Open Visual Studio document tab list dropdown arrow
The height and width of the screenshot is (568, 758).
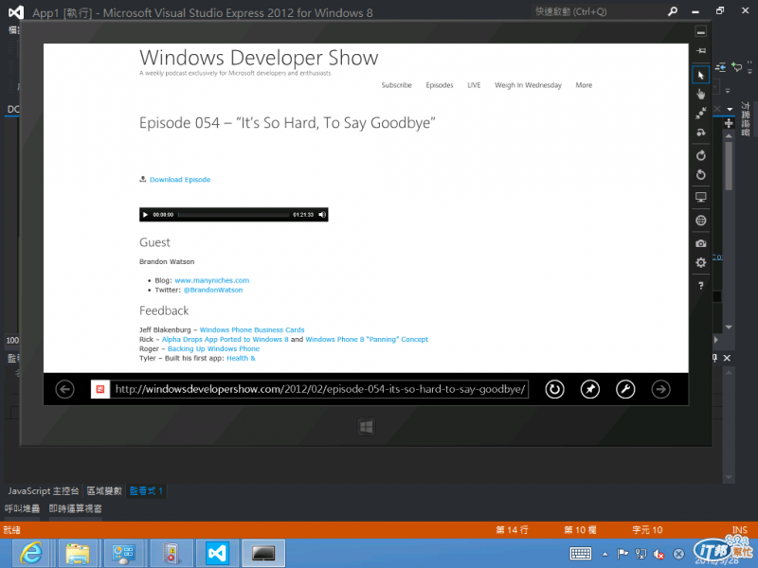pyautogui.click(x=730, y=109)
